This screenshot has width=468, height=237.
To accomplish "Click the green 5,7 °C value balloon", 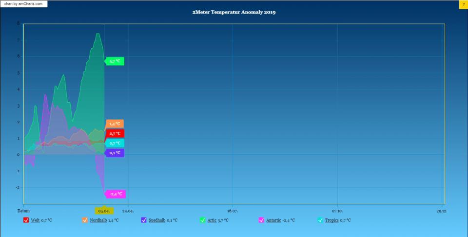I will (116, 61).
